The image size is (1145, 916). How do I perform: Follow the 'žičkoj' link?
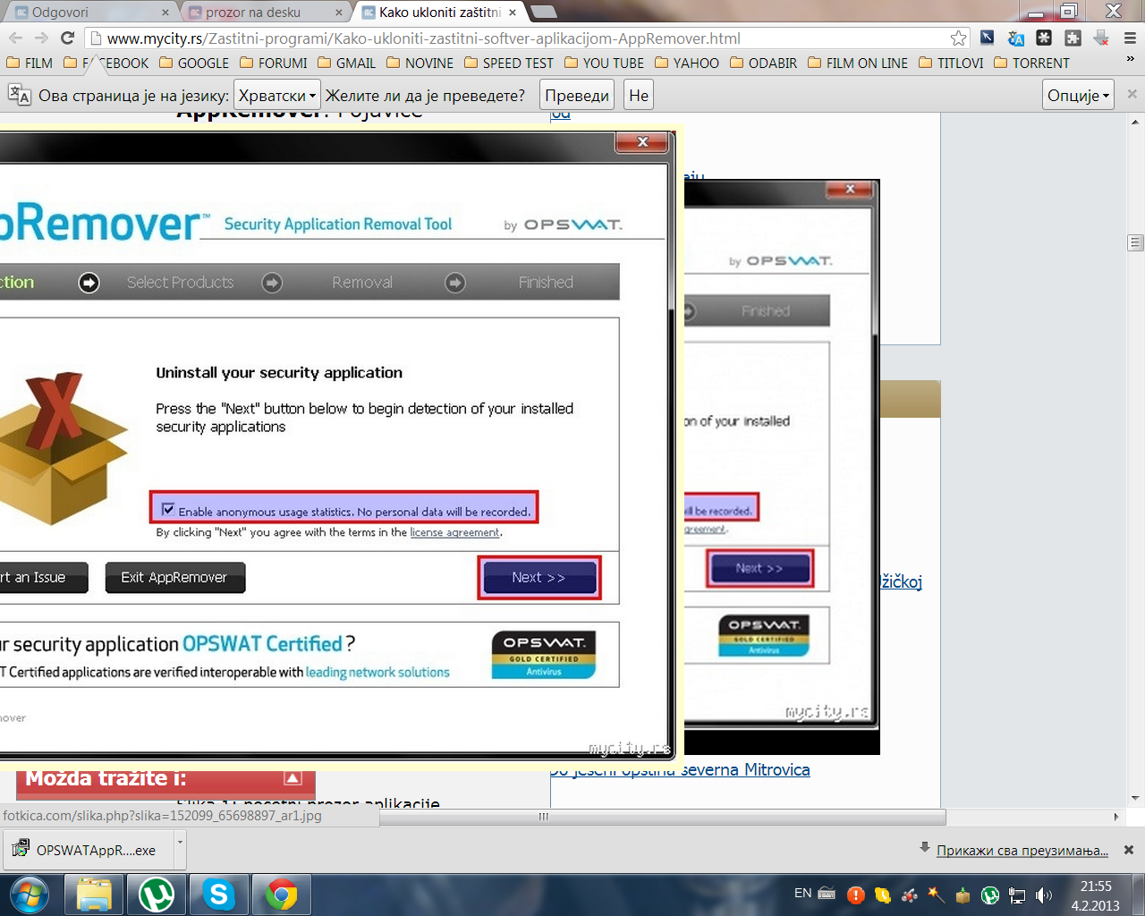pos(901,581)
